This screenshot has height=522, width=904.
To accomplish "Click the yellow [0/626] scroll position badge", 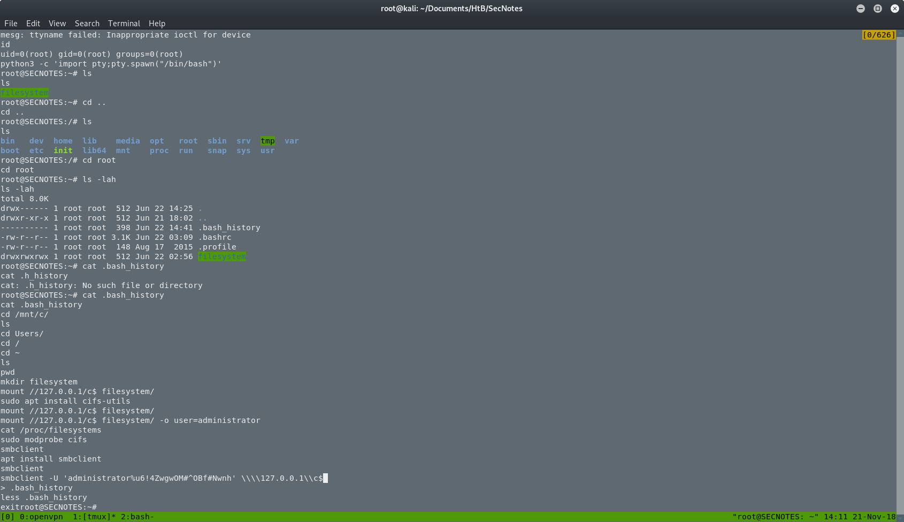I will pos(879,35).
